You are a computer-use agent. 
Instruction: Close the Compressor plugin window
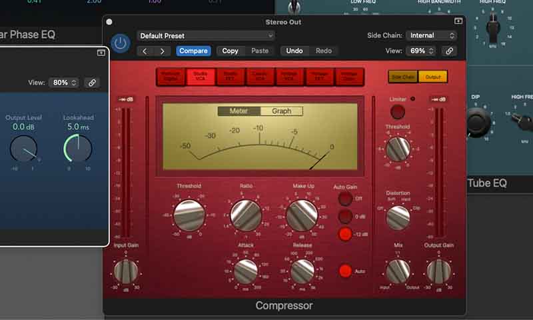[109, 22]
